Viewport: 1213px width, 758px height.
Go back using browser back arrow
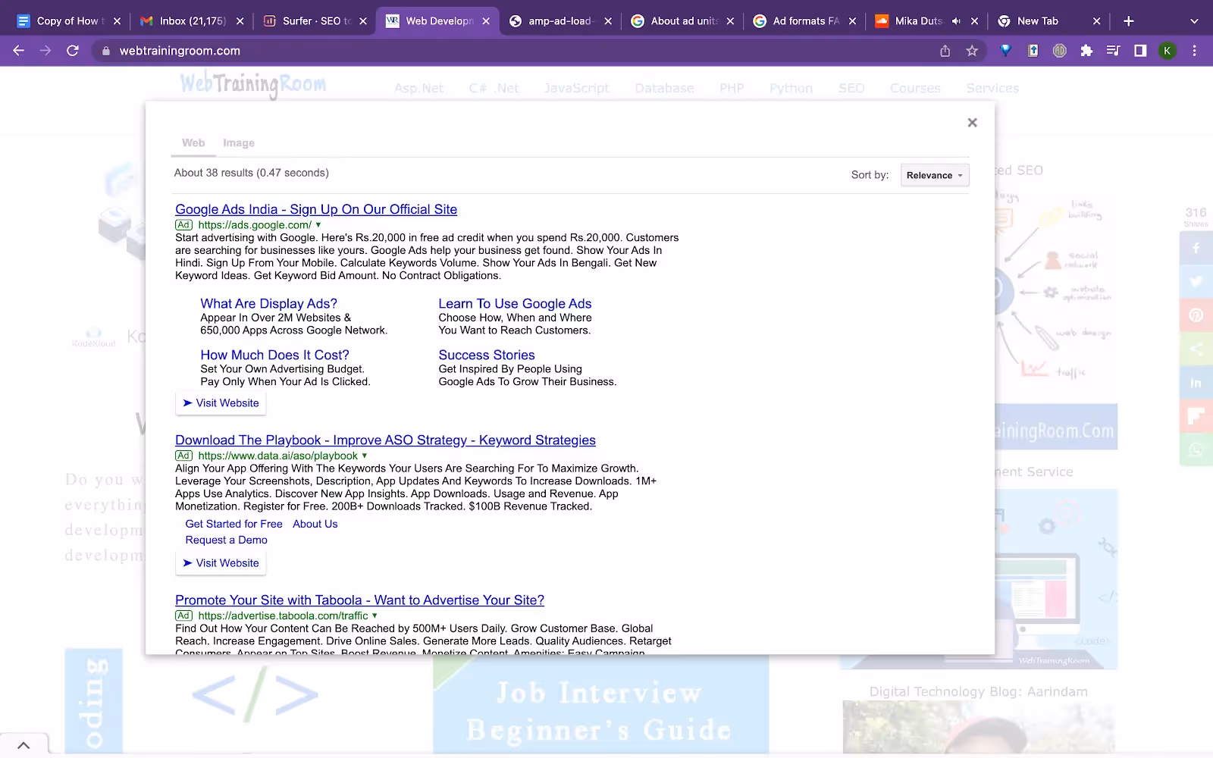coord(19,51)
